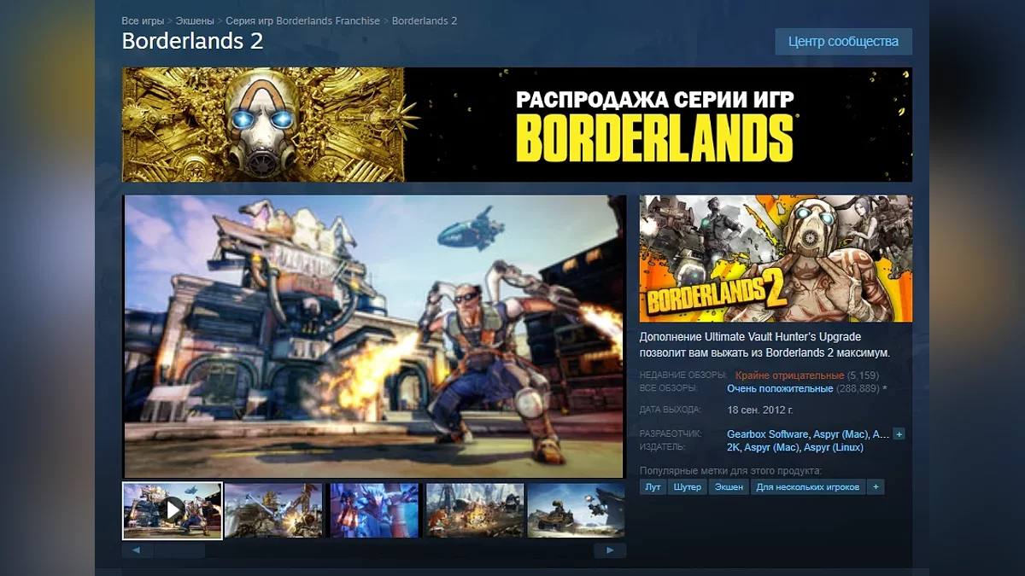Open publisher 2K link

point(733,447)
